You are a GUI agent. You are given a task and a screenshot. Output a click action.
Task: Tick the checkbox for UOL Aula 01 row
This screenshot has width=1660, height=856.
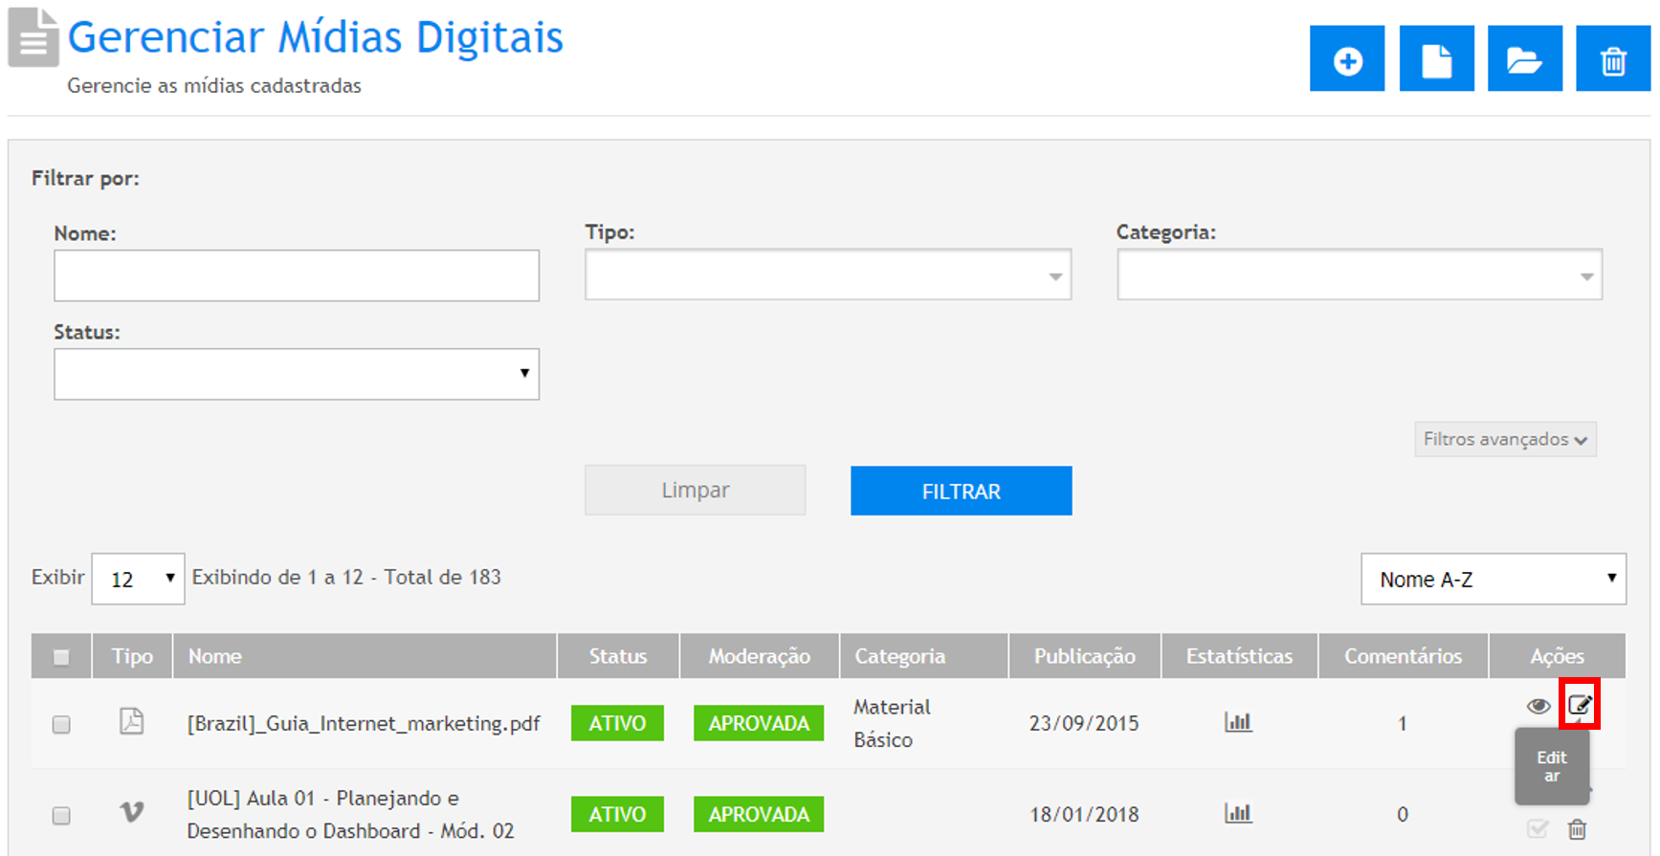pyautogui.click(x=61, y=815)
